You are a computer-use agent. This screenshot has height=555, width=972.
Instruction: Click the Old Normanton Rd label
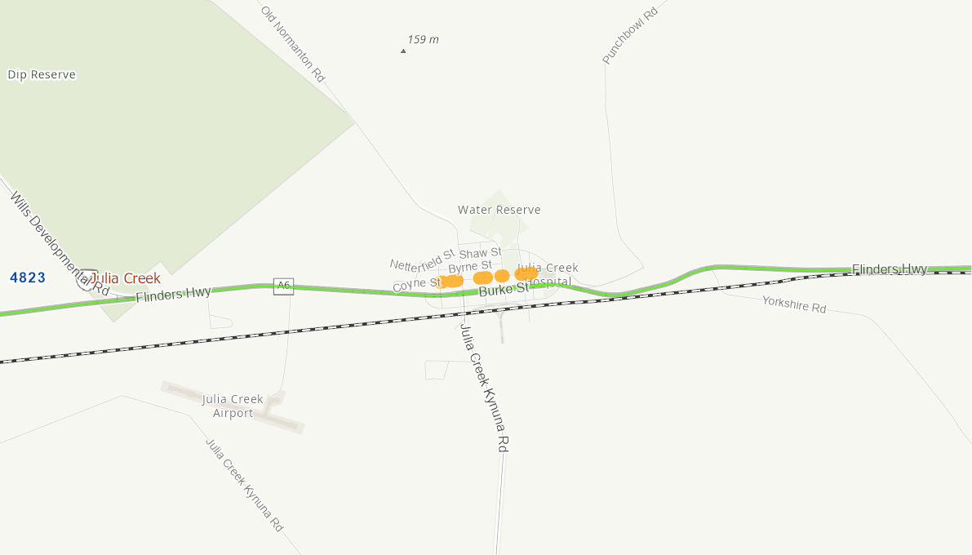click(x=293, y=44)
